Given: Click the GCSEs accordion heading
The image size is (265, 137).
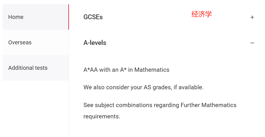Looking at the screenshot, I should click(x=93, y=17).
